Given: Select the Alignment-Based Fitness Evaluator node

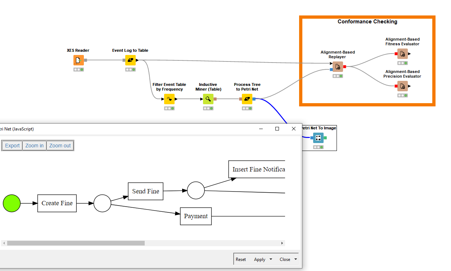Looking at the screenshot, I should point(402,54).
